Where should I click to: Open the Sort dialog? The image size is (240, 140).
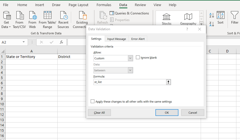(x=220, y=18)
